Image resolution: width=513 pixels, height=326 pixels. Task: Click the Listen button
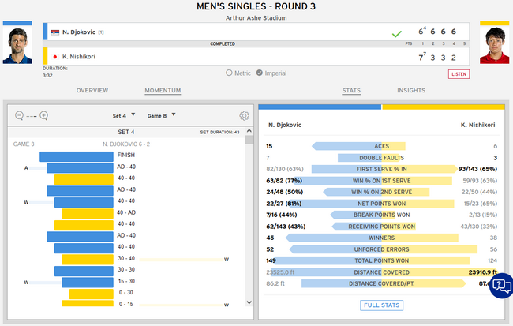tap(459, 73)
